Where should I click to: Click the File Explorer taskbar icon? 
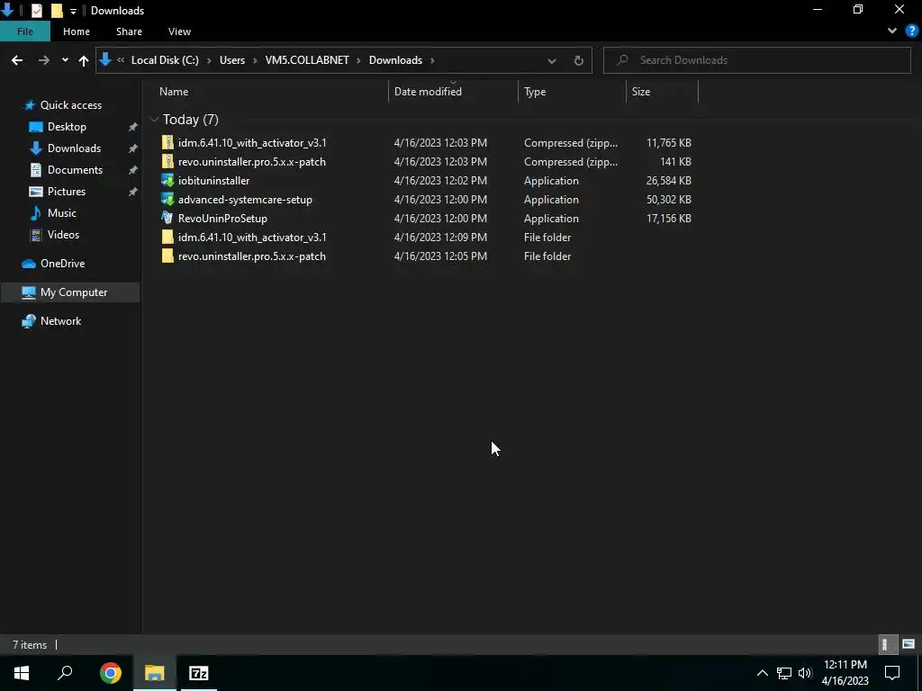pos(155,673)
